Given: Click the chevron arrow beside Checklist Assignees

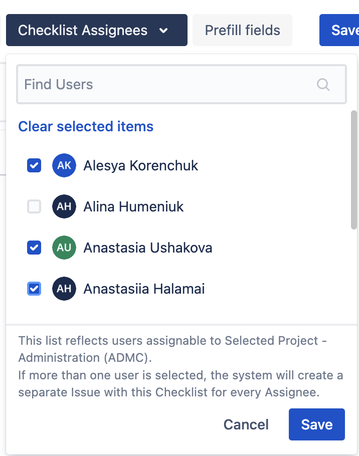Looking at the screenshot, I should 163,31.
